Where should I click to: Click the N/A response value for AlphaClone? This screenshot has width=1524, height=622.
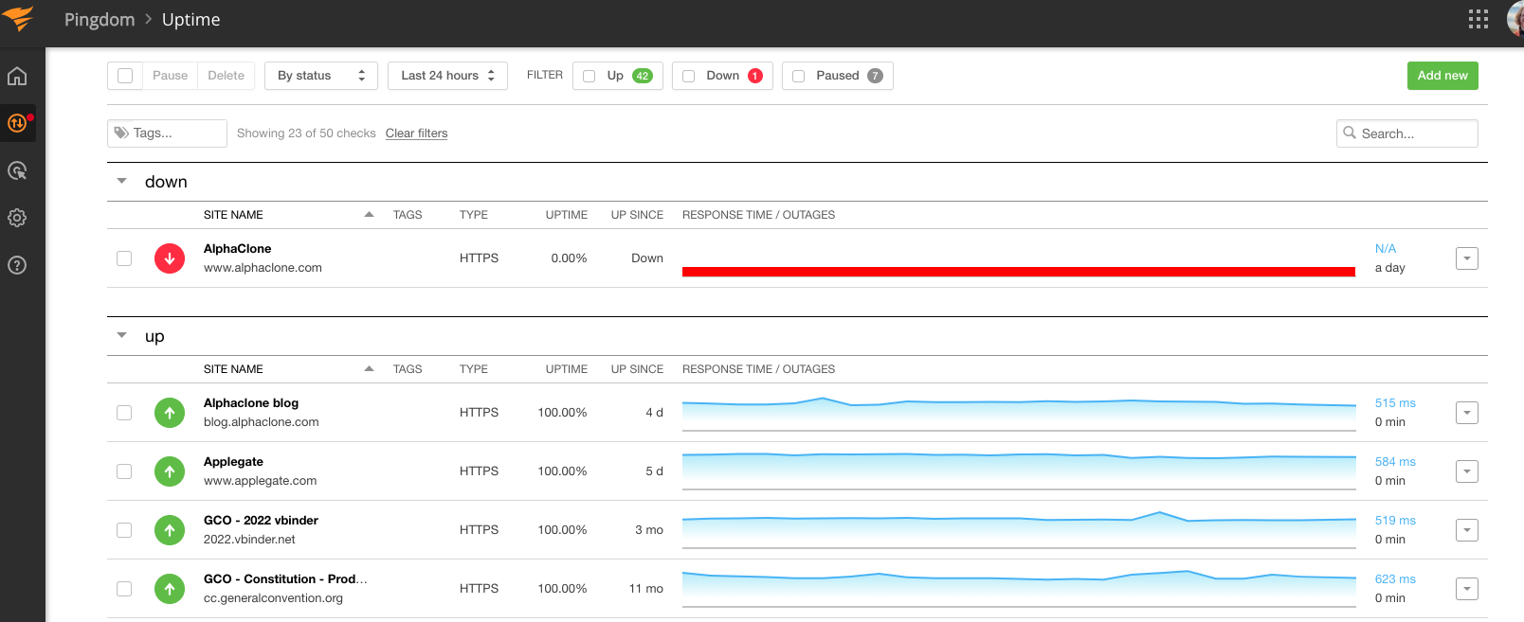[x=1386, y=249]
